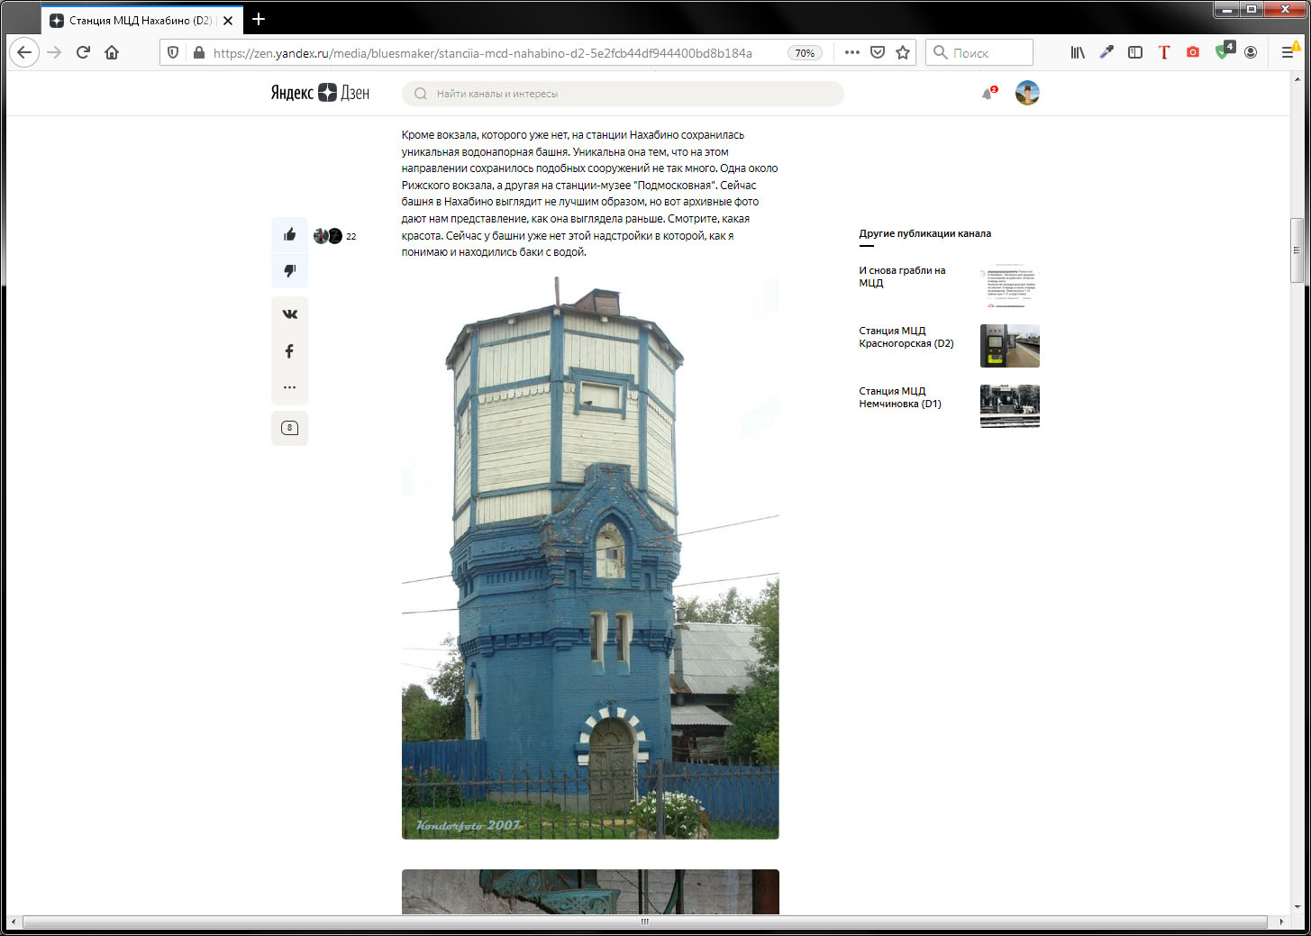Save page to Pocket
The image size is (1311, 936).
point(877,52)
